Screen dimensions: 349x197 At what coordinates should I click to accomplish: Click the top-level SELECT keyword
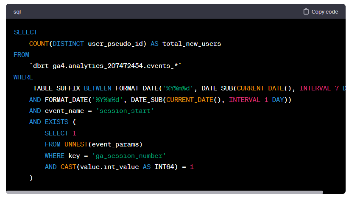[25, 32]
